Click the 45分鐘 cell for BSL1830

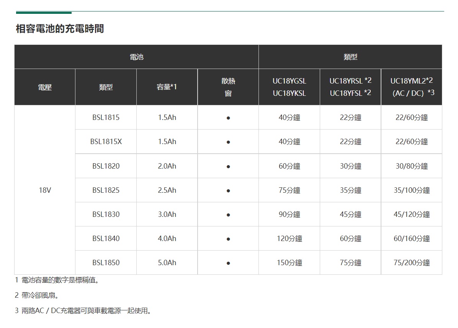pos(350,215)
